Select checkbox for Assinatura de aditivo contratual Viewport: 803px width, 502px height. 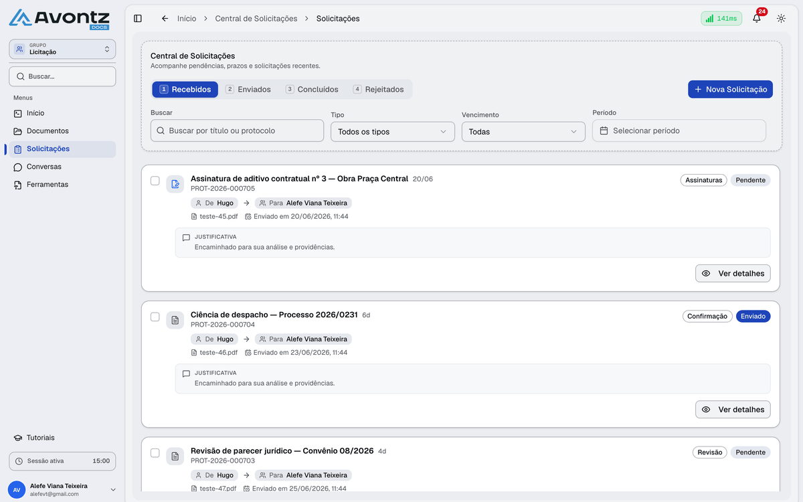155,181
